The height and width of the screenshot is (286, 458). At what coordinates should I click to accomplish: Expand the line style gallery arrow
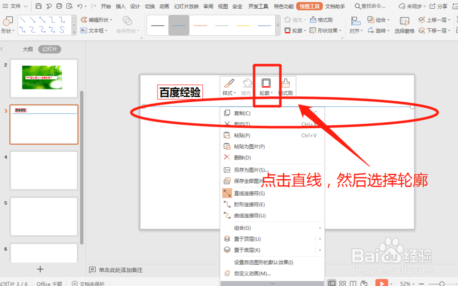pyautogui.click(x=278, y=26)
